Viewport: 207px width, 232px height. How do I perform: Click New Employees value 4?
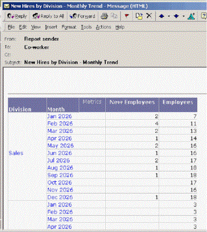pyautogui.click(x=156, y=124)
